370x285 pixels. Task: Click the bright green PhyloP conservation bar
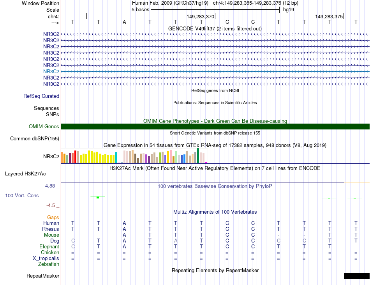click(x=98, y=197)
